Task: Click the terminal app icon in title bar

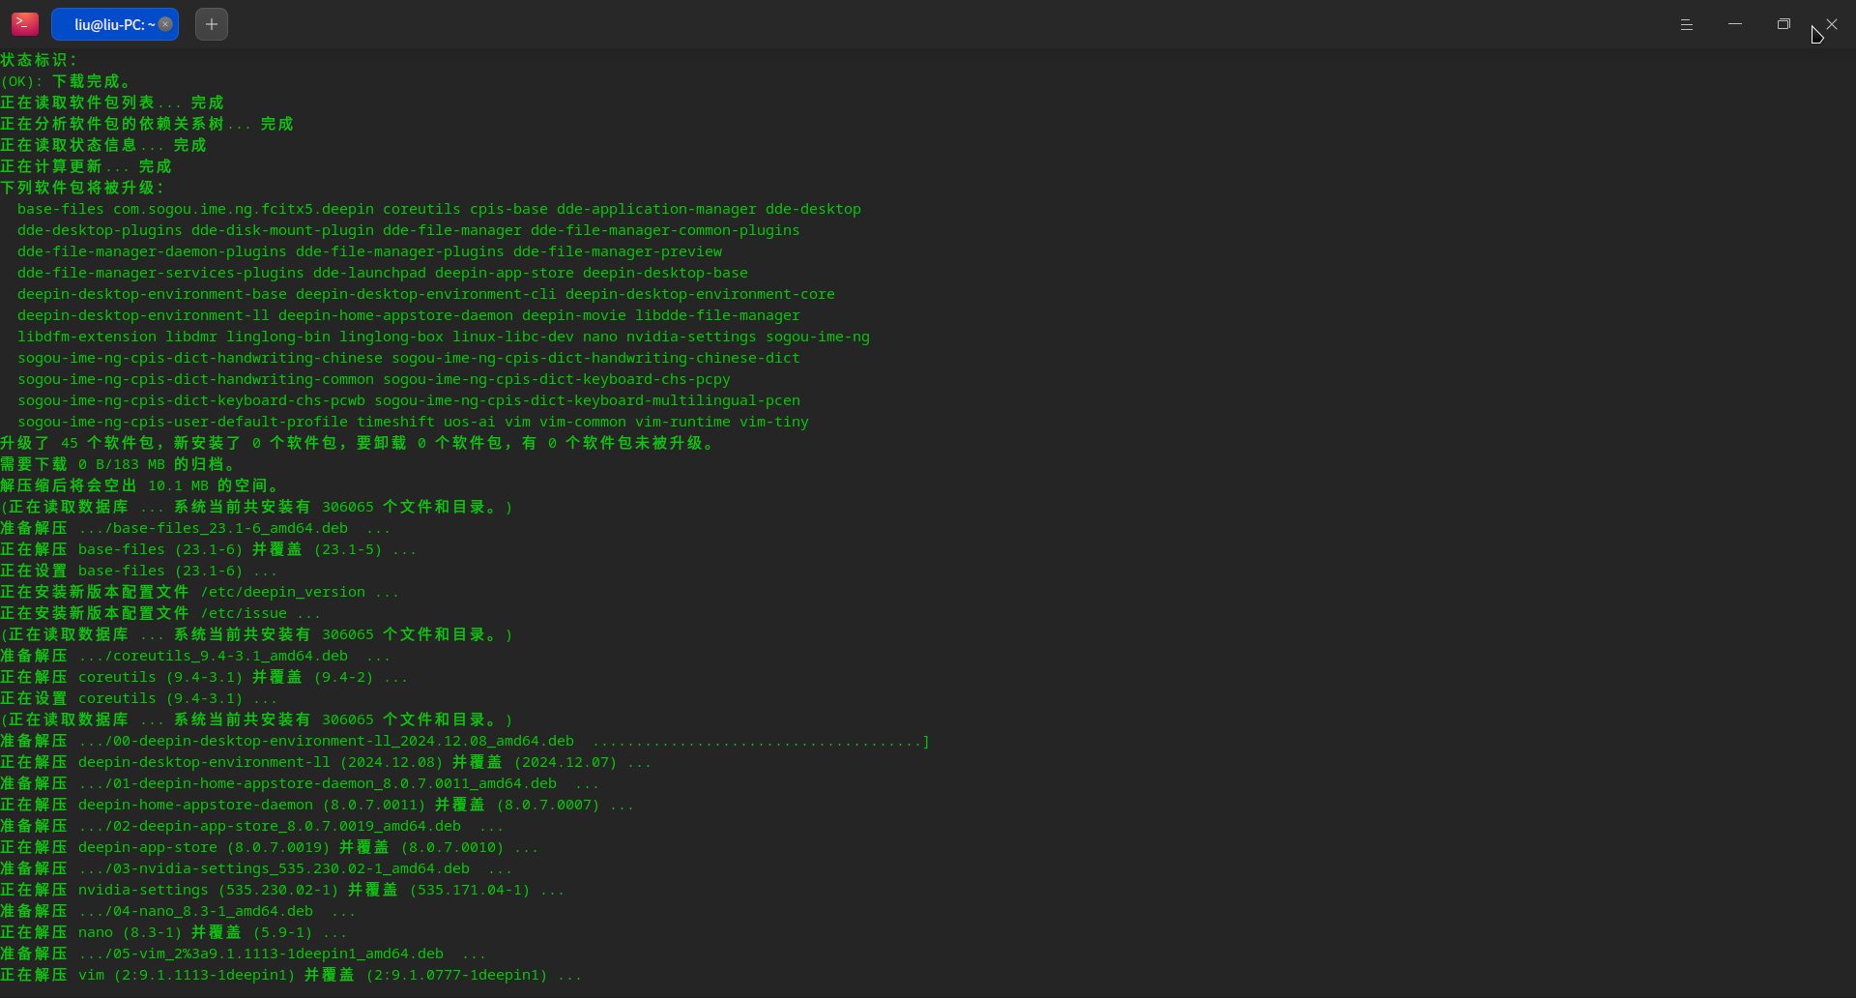Action: pyautogui.click(x=25, y=24)
